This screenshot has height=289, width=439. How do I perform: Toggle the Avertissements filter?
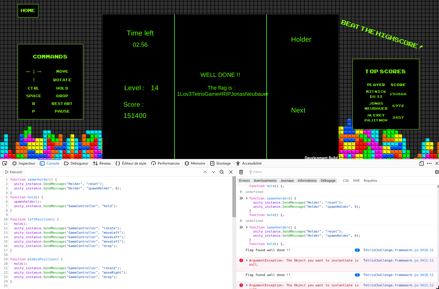265,181
